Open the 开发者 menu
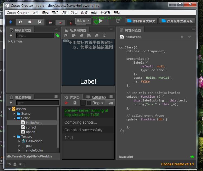The image size is (203, 171). click(105, 13)
